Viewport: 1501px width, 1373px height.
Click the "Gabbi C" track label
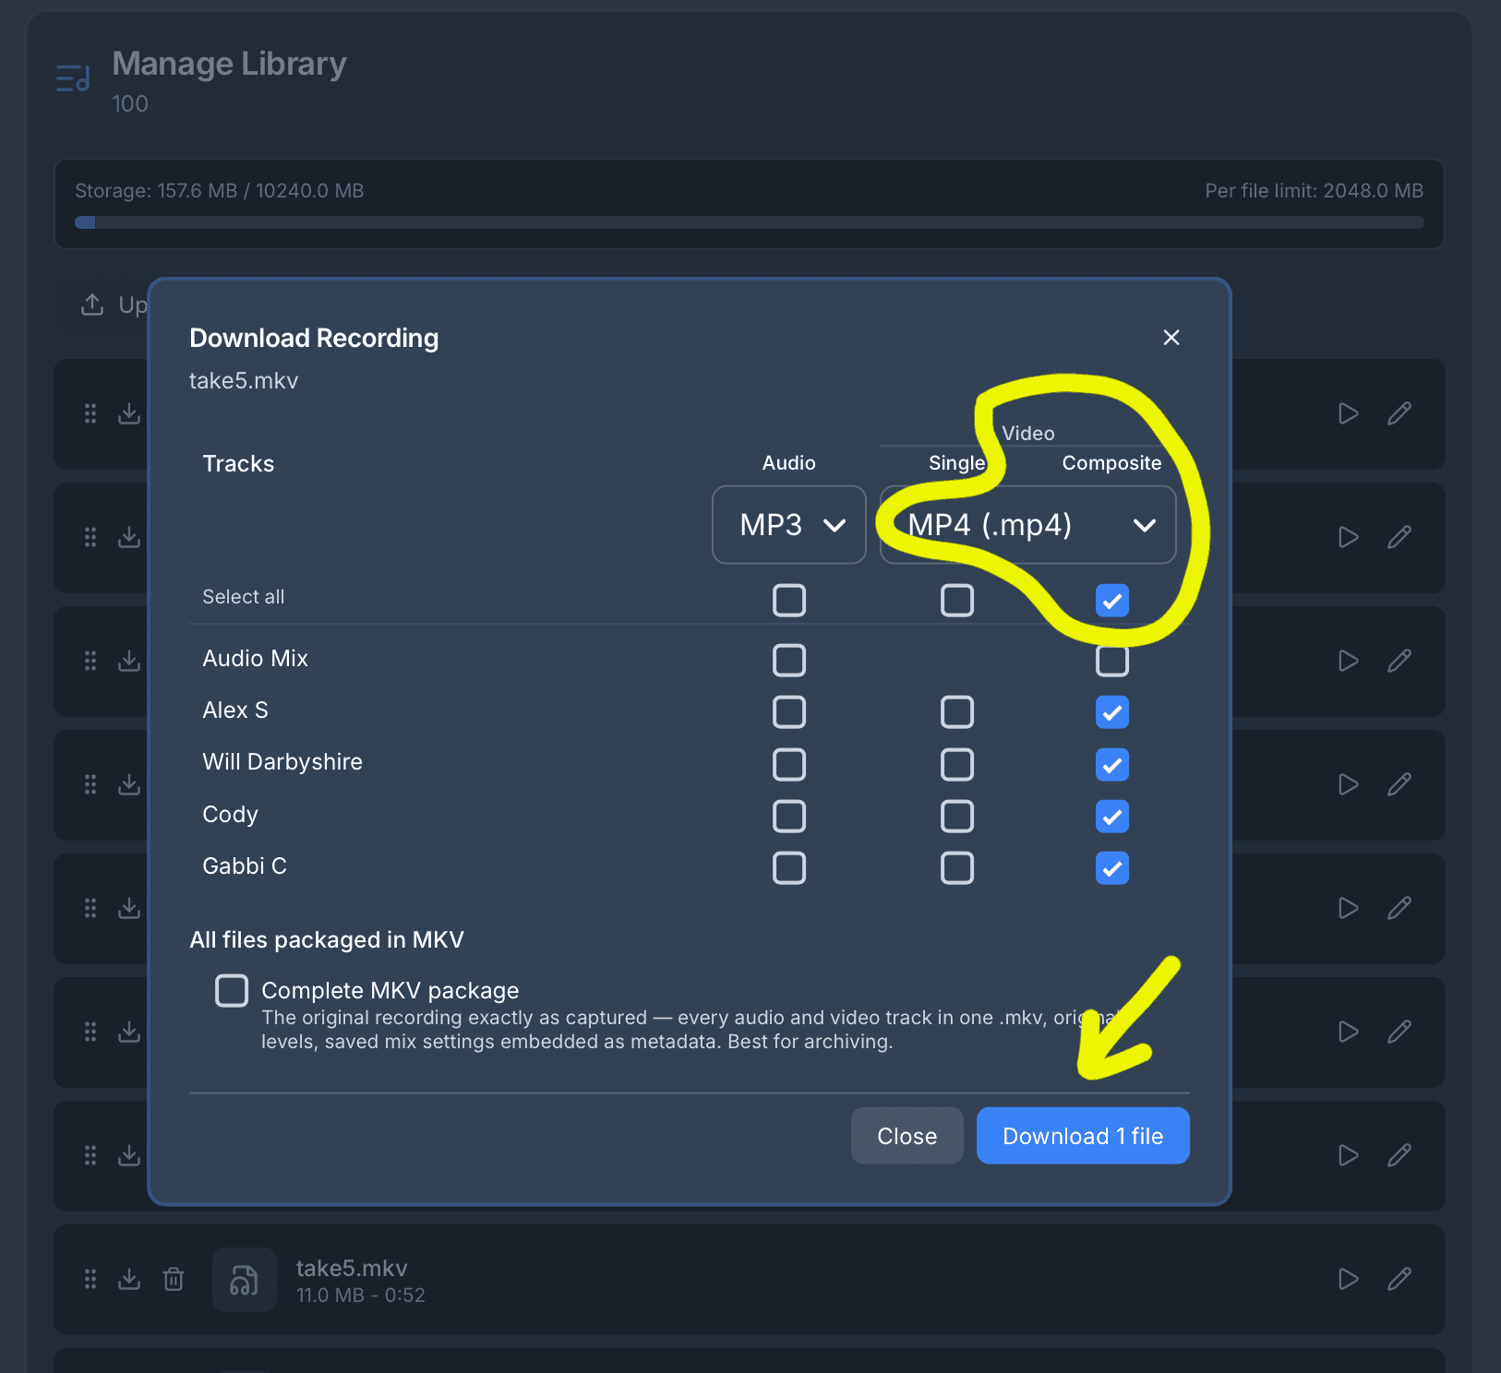tap(245, 866)
